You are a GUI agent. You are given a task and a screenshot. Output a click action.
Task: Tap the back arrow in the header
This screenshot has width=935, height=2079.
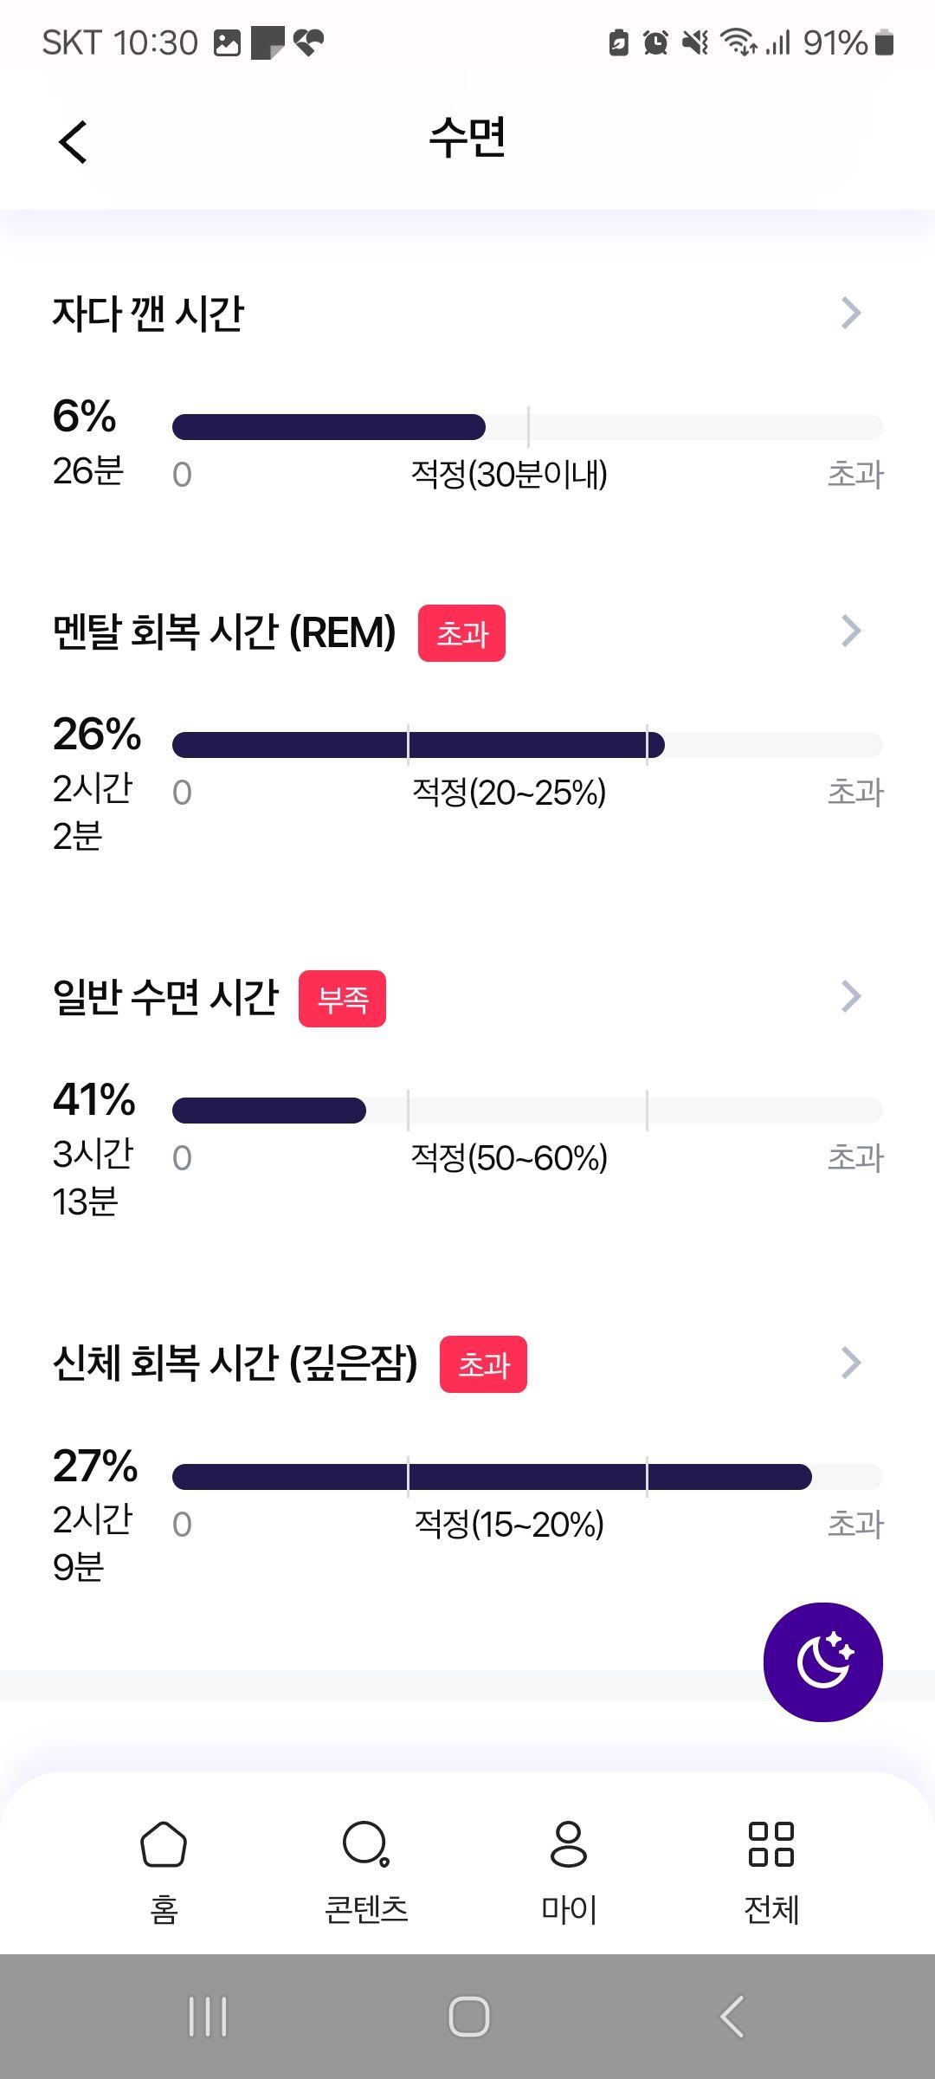click(x=74, y=141)
